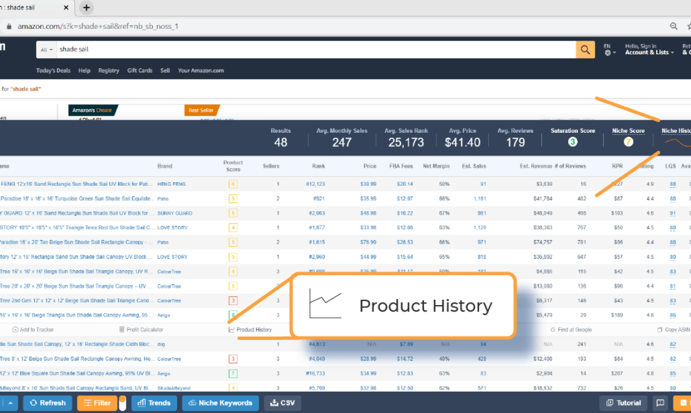Click the Sell nav link

(x=165, y=70)
